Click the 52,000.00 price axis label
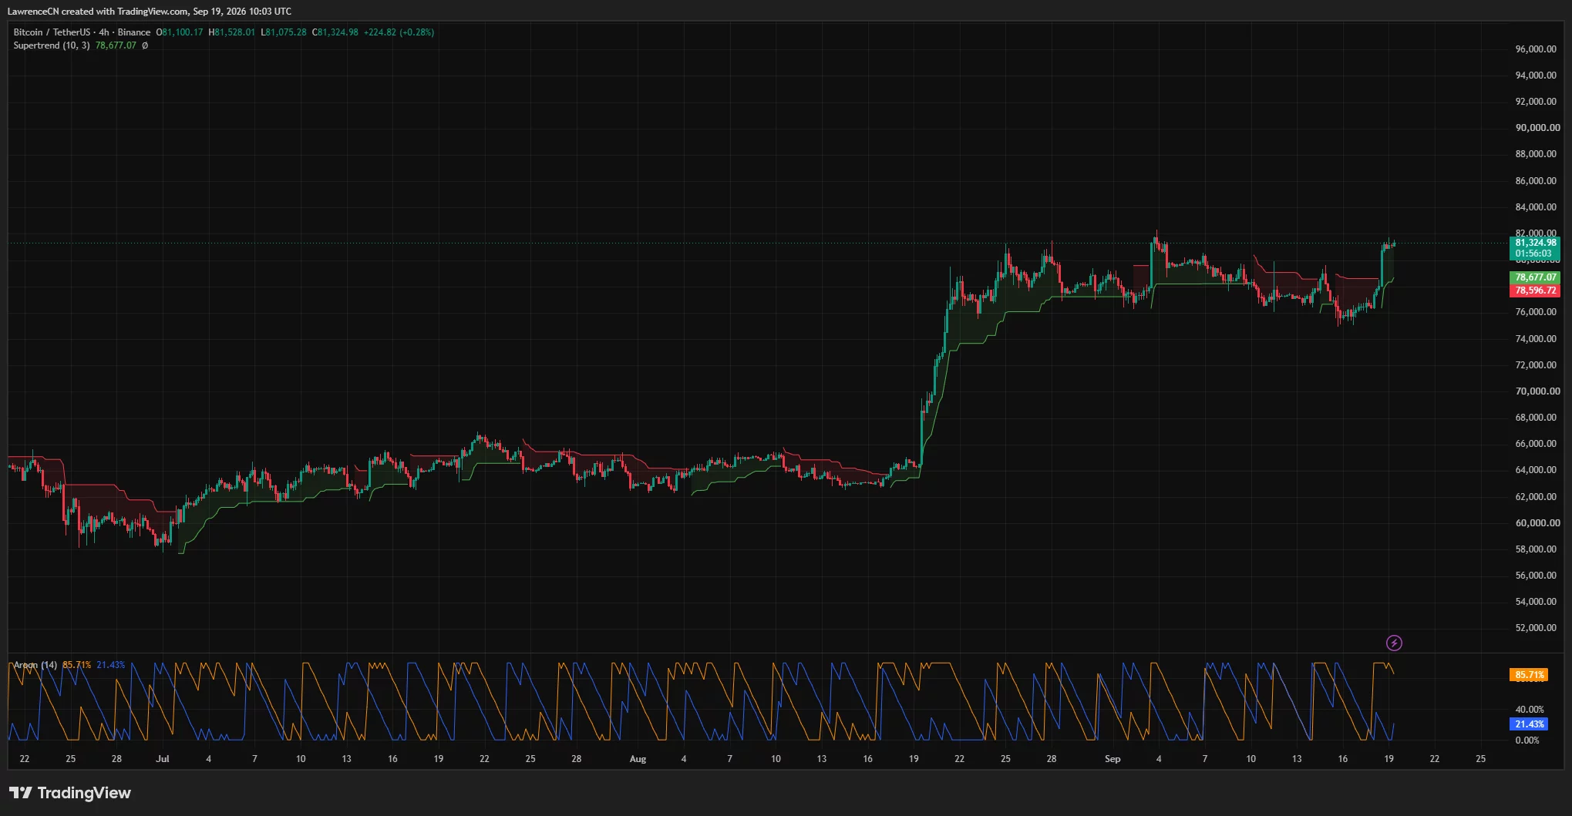1572x816 pixels. click(1537, 628)
